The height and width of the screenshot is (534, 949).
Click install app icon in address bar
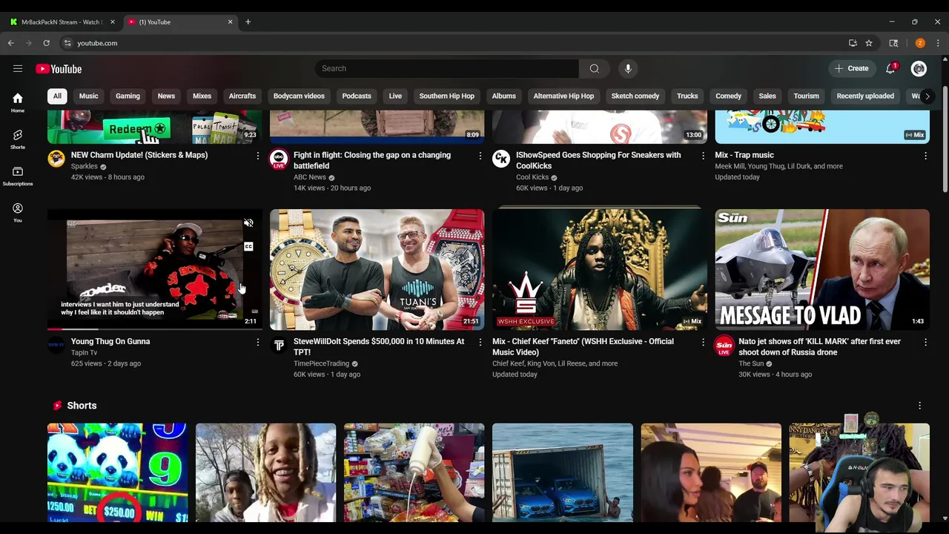point(853,43)
